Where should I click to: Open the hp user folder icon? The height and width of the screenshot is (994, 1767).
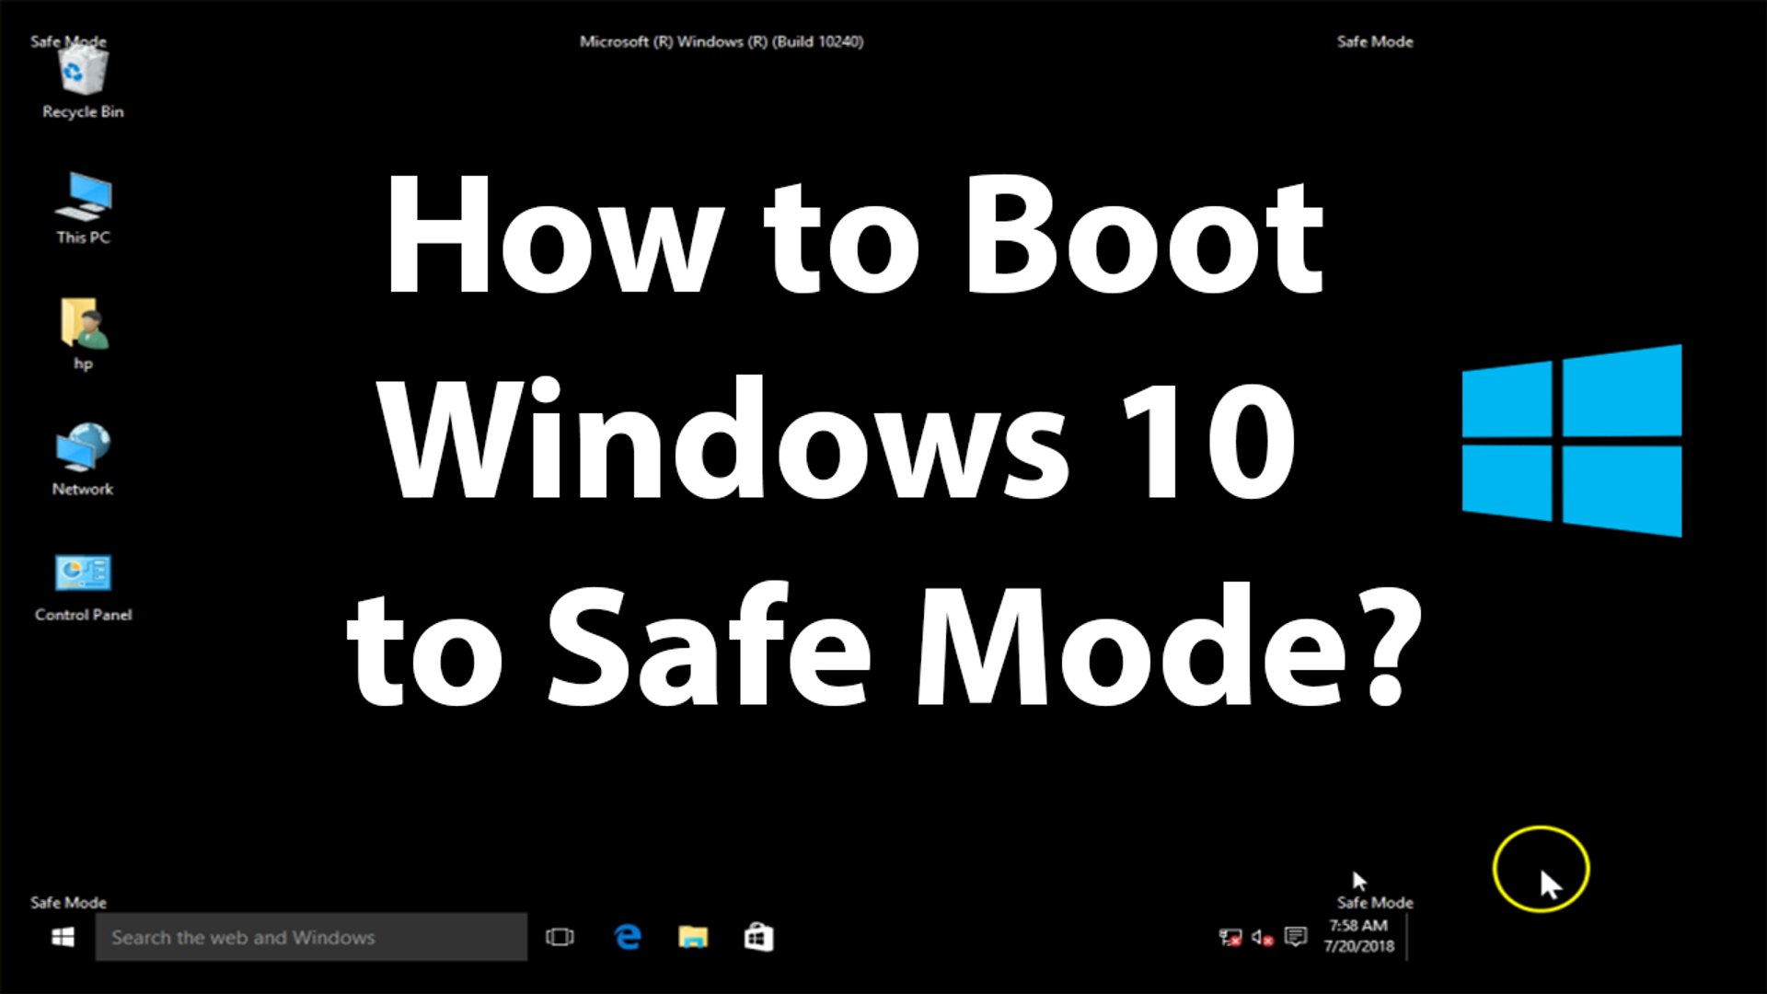click(x=83, y=323)
